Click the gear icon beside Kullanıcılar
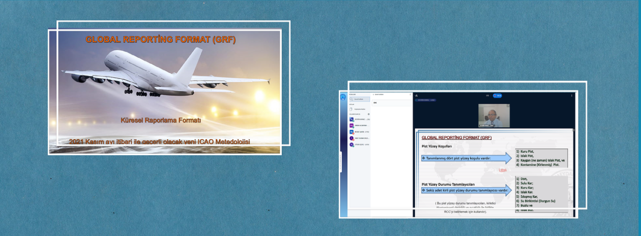 click(x=369, y=114)
